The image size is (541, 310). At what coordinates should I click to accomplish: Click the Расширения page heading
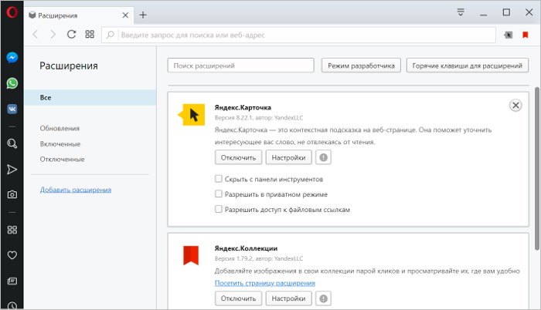pos(69,66)
